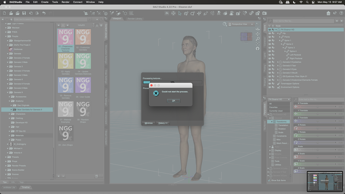The width and height of the screenshot is (345, 194).
Task: Switch to the Timeline tab
Action: click(25, 188)
